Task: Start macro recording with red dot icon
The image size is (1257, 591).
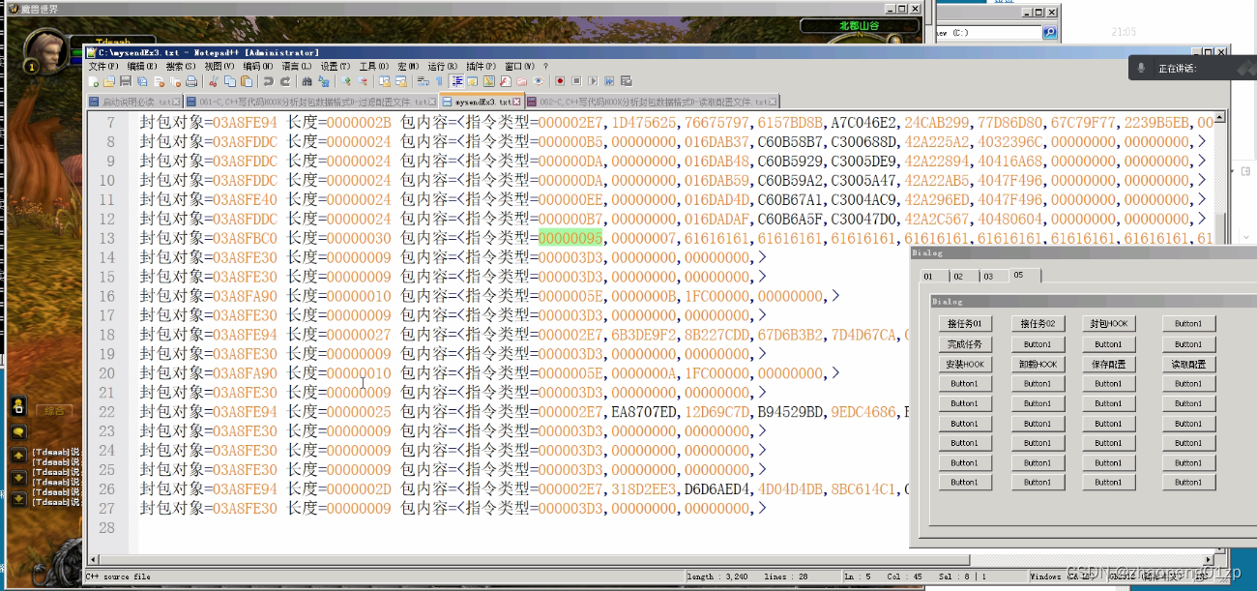Action: (x=560, y=81)
